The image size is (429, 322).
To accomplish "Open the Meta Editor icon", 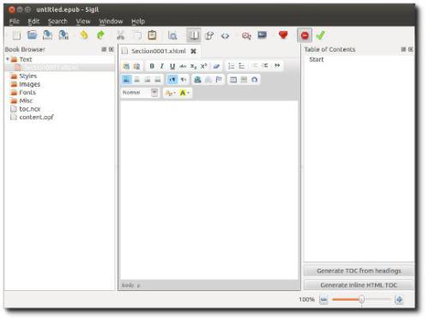I will (246, 35).
